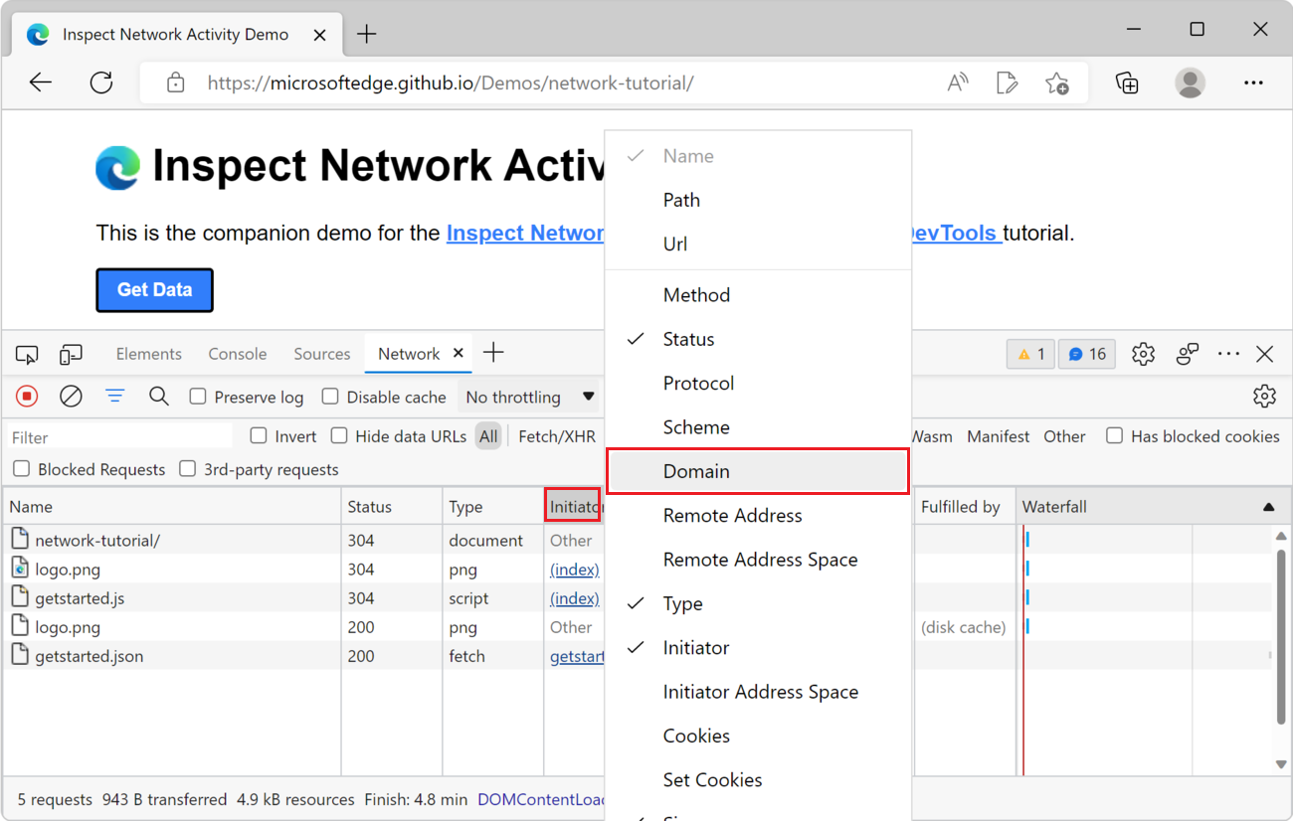Clear the network log
Screen dimensions: 1293x821
pyautogui.click(x=70, y=396)
